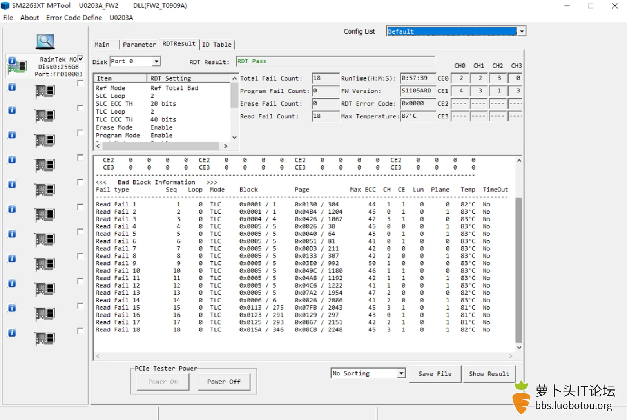The image size is (627, 420).
Task: Click the Show Result button
Action: [x=489, y=374]
